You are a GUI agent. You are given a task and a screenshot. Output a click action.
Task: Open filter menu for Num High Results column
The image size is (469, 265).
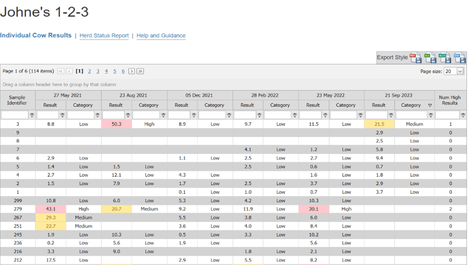point(463,115)
